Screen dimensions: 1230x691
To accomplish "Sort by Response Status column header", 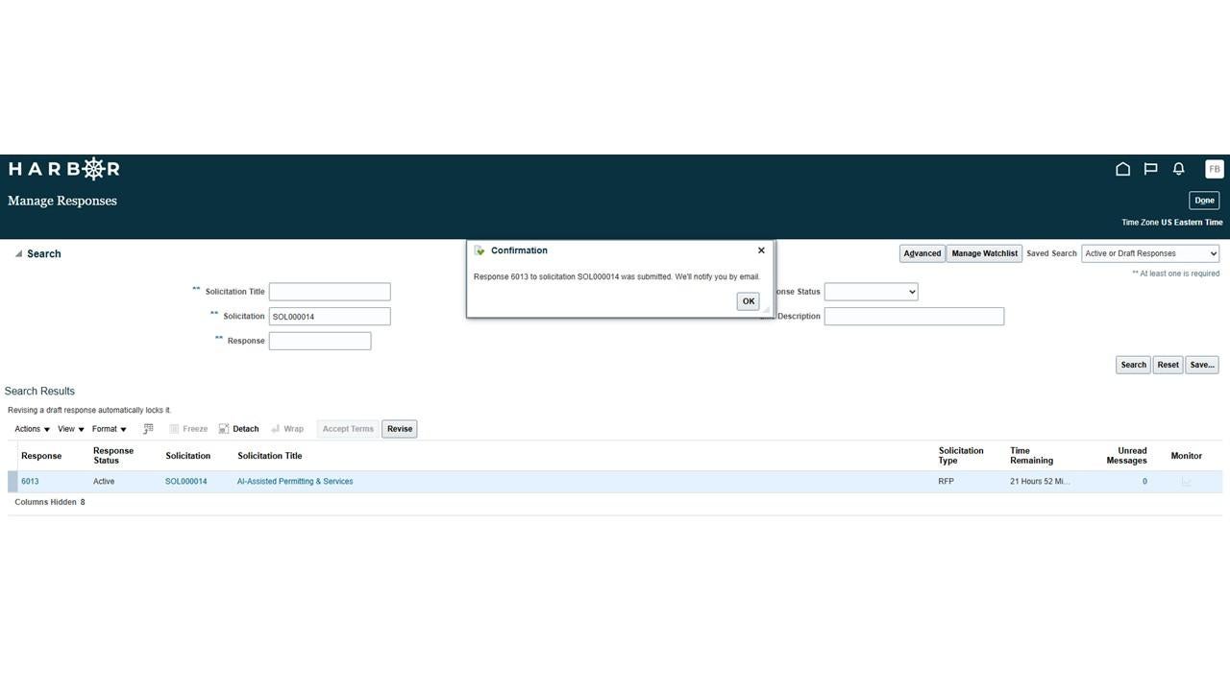I will tap(113, 456).
